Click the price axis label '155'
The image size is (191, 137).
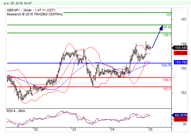pyautogui.click(x=184, y=68)
